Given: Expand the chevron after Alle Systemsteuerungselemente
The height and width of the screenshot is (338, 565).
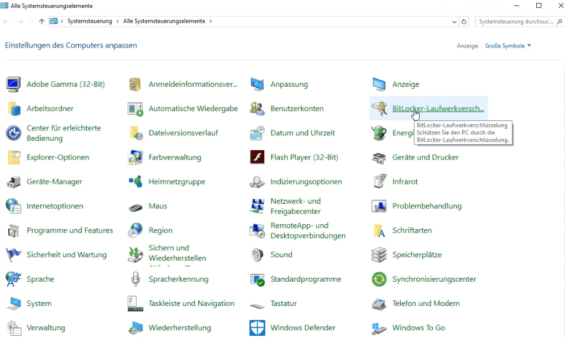Looking at the screenshot, I should pyautogui.click(x=211, y=22).
